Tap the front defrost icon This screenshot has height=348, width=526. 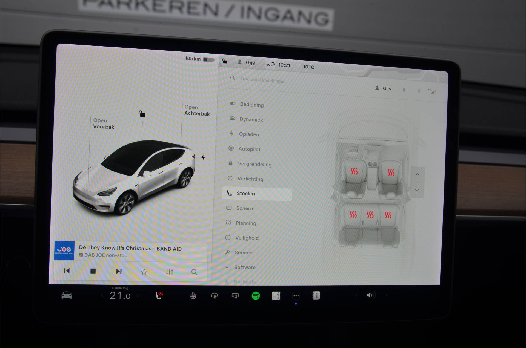[x=214, y=296]
